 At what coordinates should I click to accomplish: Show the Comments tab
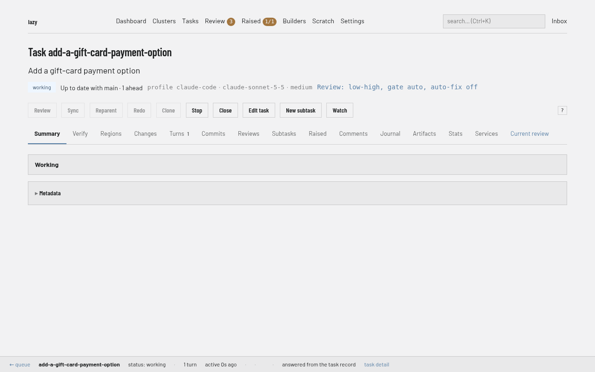353,134
